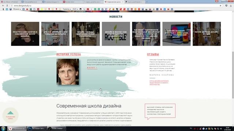The width and height of the screenshot is (234, 131).
Task: Click the volume icon in system tray
Action: tap(221, 129)
